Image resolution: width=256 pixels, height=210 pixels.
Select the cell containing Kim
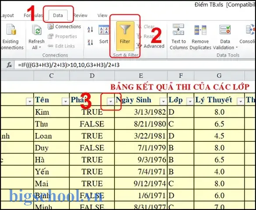tap(52, 112)
